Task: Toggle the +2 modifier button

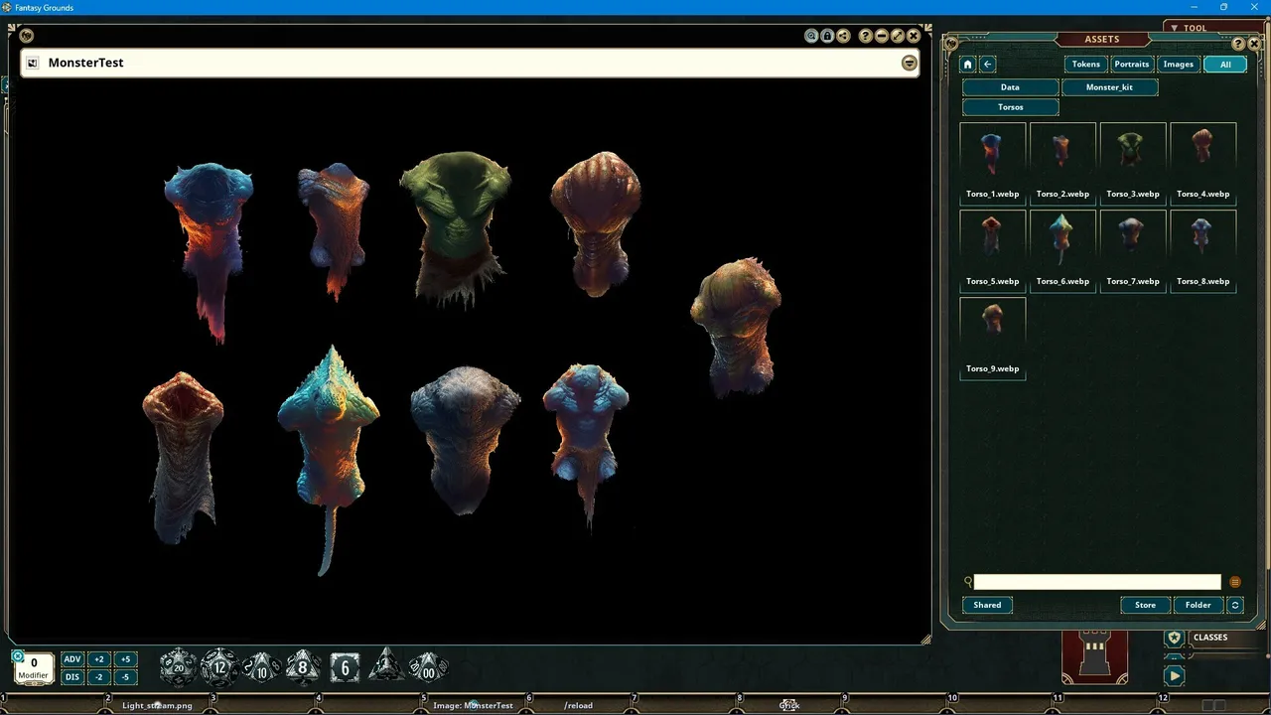Action: [98, 659]
